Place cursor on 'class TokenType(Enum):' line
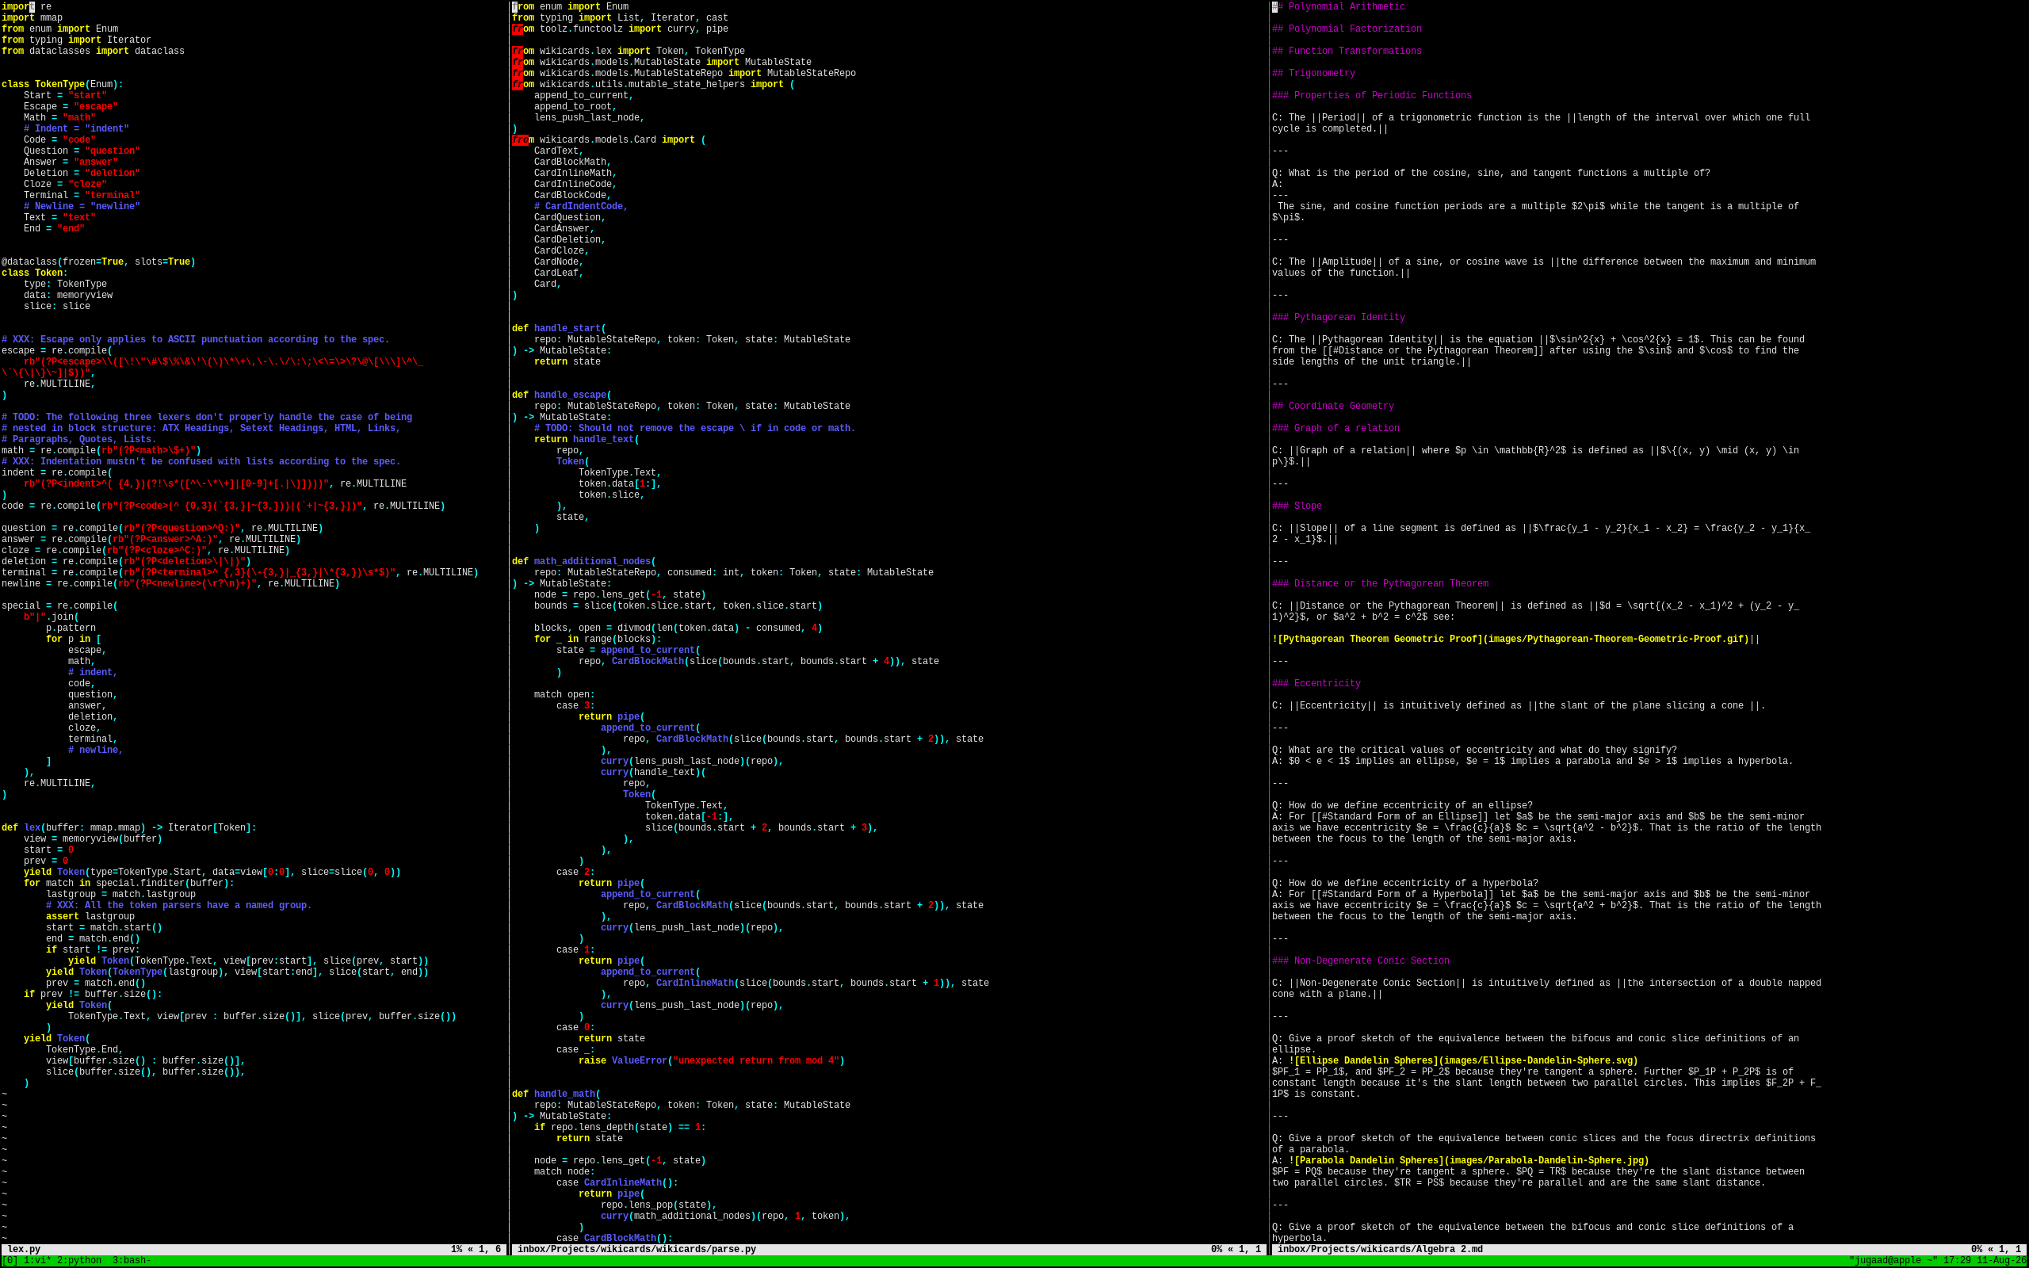Image resolution: width=2029 pixels, height=1268 pixels. click(x=63, y=85)
